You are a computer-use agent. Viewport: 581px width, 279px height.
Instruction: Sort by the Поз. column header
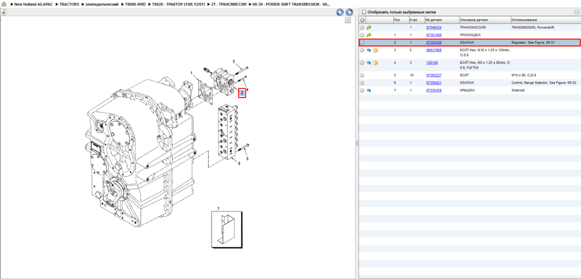(x=401, y=20)
